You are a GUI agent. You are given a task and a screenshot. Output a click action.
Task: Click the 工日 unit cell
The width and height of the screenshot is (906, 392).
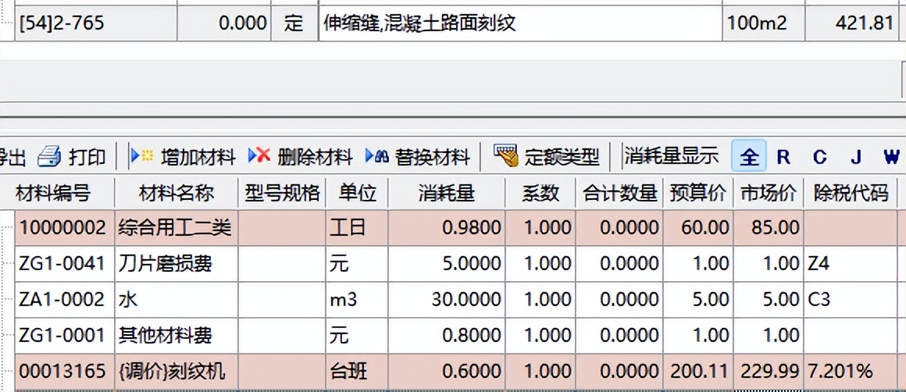[357, 228]
